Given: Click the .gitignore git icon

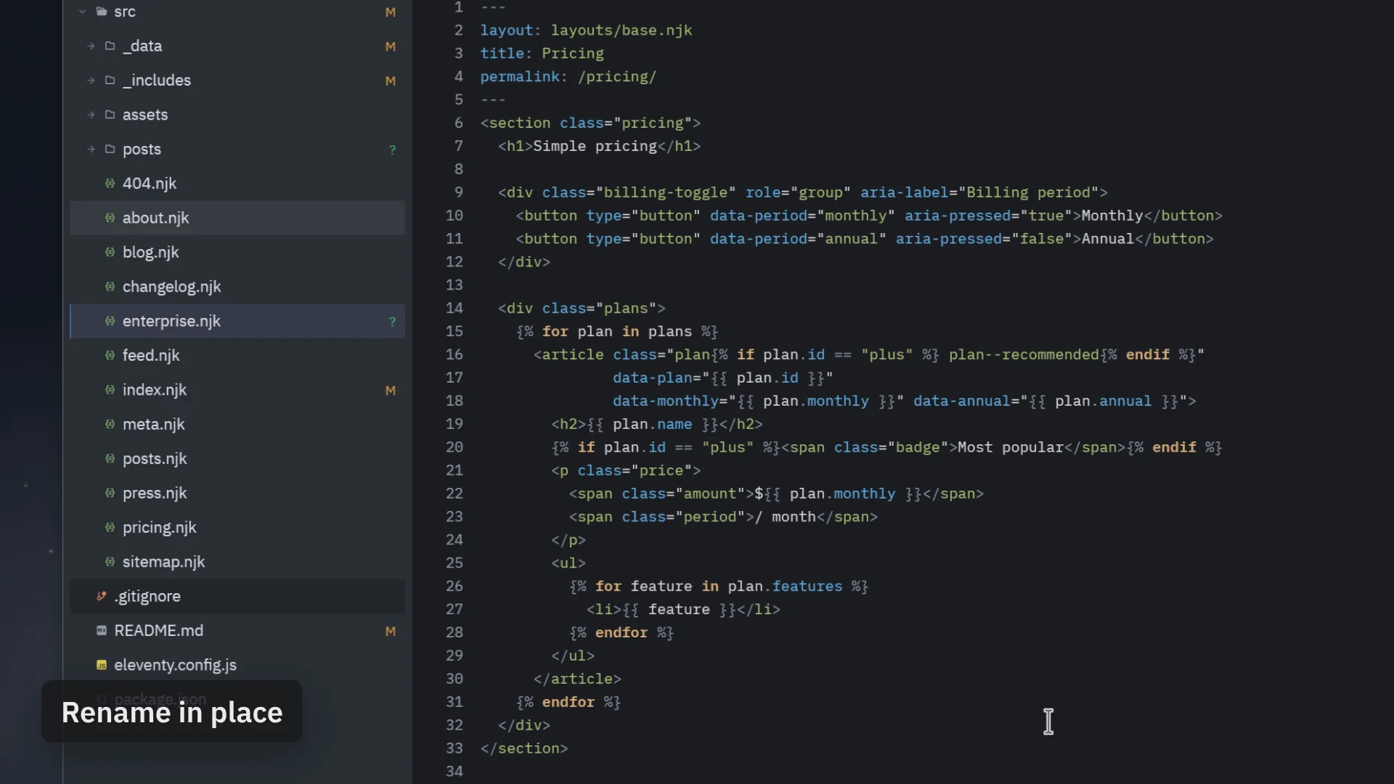Looking at the screenshot, I should pos(102,596).
